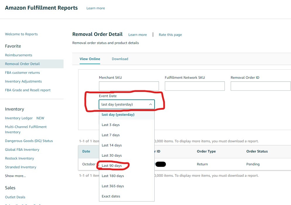This screenshot has width=291, height=205.
Task: Switch to the Download tab
Action: (x=120, y=59)
